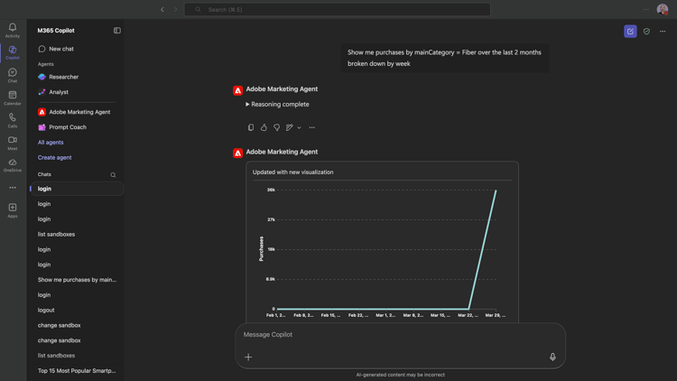Click the Message Copilot input field
The height and width of the screenshot is (381, 677).
tap(400, 334)
